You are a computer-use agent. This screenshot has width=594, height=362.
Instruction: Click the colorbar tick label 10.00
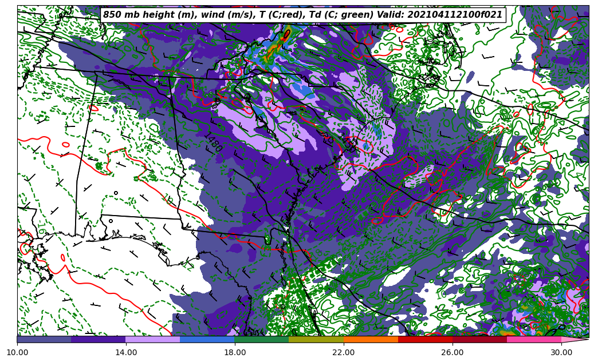pos(17,352)
